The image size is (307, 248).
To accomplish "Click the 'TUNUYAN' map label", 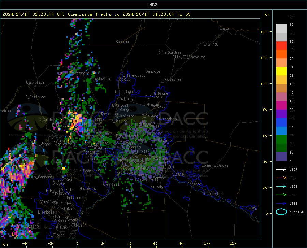I will pyautogui.click(x=79, y=225).
